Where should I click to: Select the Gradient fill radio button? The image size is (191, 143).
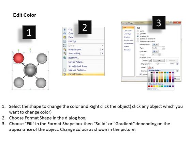[x=138, y=36]
